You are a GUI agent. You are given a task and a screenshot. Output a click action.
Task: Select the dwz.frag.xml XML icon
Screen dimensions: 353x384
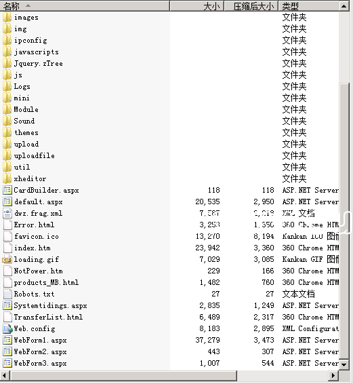tap(7, 213)
